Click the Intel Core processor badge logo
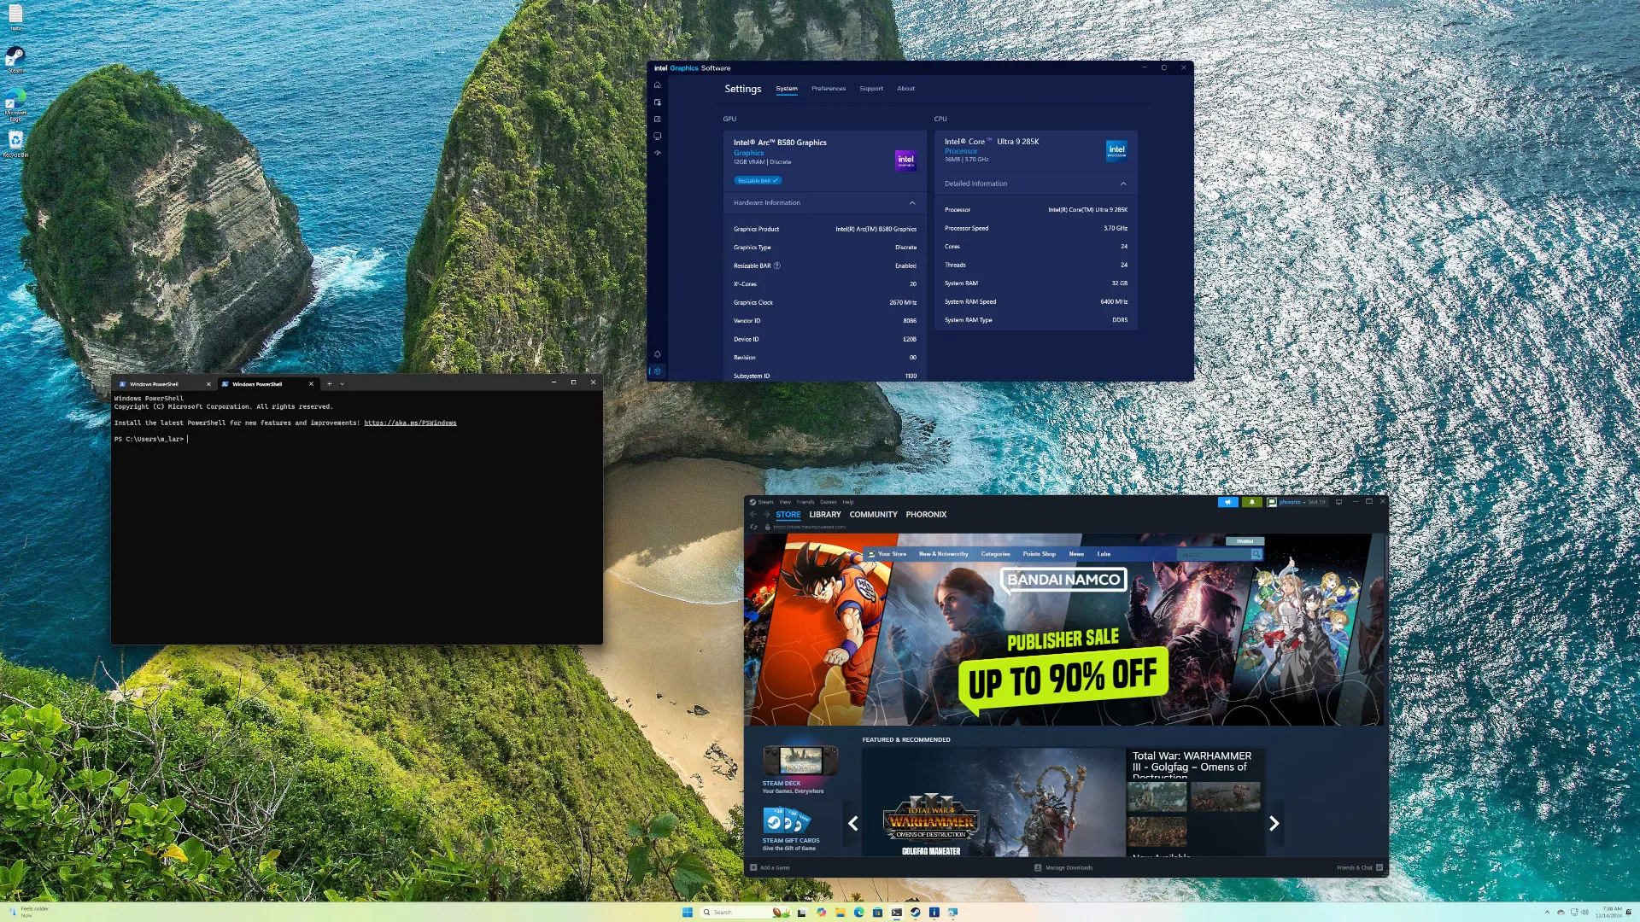The image size is (1640, 922). 1116,150
